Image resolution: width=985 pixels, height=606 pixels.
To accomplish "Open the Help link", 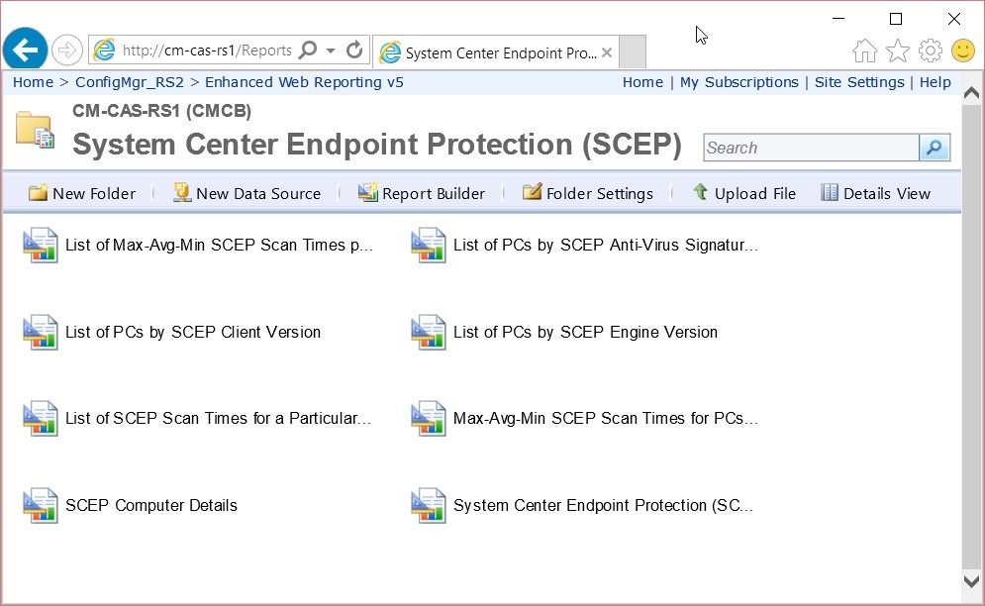I will 935,82.
